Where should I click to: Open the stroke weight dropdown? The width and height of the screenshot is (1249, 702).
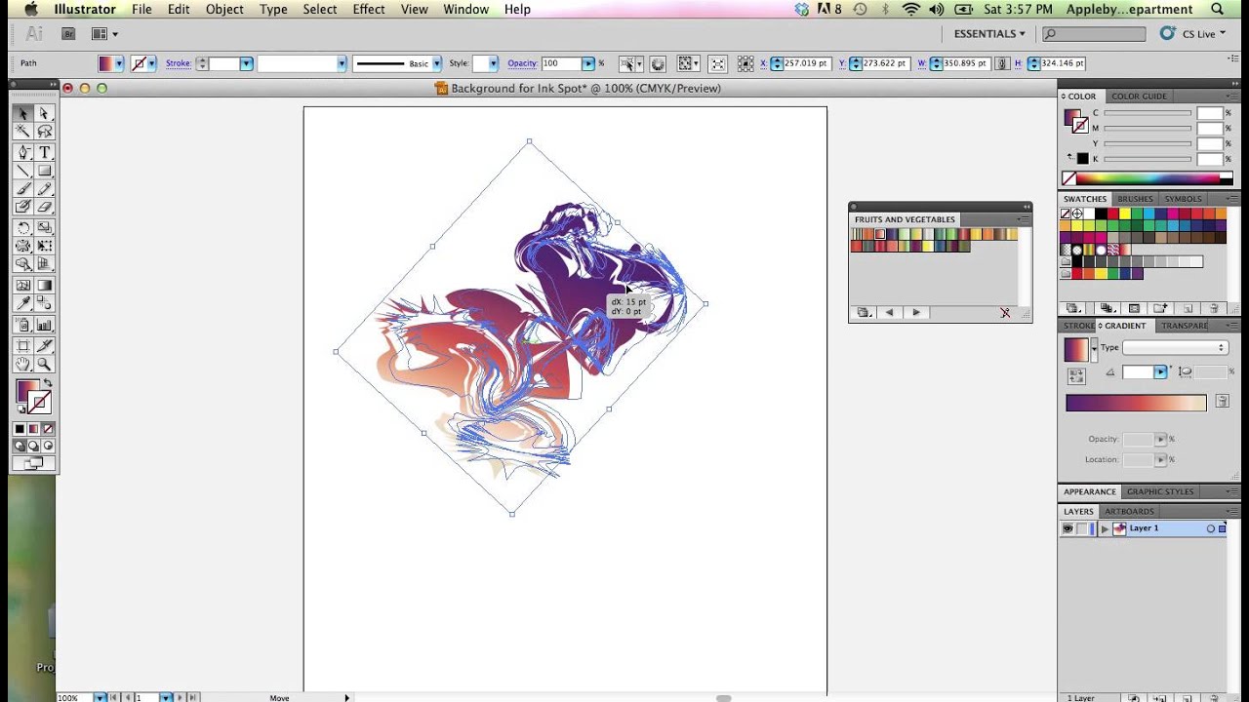(x=246, y=63)
